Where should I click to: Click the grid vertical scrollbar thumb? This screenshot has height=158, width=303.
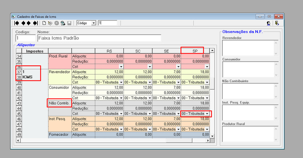pos(212,84)
